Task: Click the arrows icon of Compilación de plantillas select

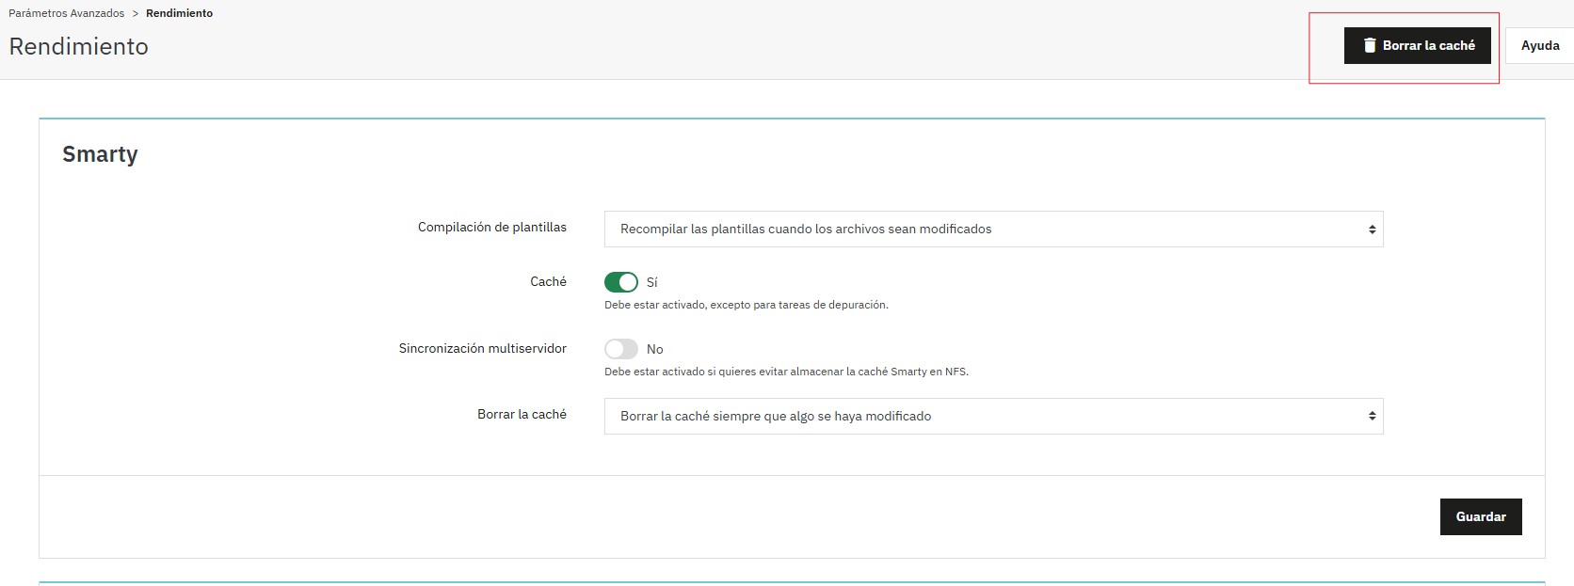Action: (1372, 230)
